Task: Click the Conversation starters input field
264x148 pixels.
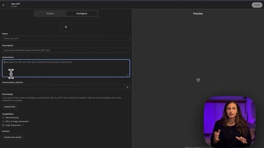Action: pos(64,87)
